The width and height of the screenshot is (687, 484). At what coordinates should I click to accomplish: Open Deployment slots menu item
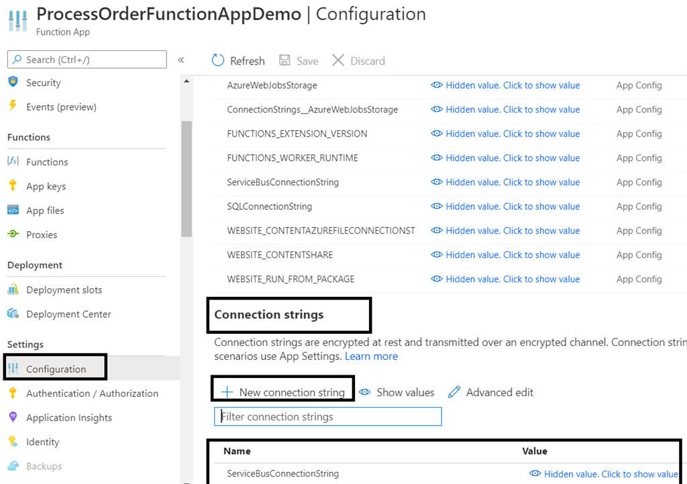64,290
